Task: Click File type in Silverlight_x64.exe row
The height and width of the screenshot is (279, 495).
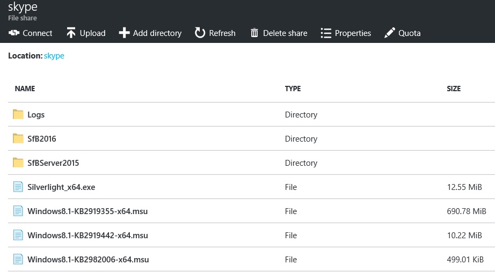Action: pyautogui.click(x=291, y=187)
